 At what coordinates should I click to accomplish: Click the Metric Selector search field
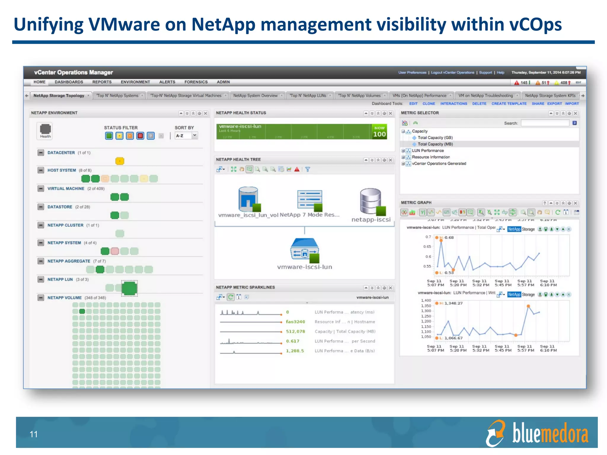(x=545, y=123)
